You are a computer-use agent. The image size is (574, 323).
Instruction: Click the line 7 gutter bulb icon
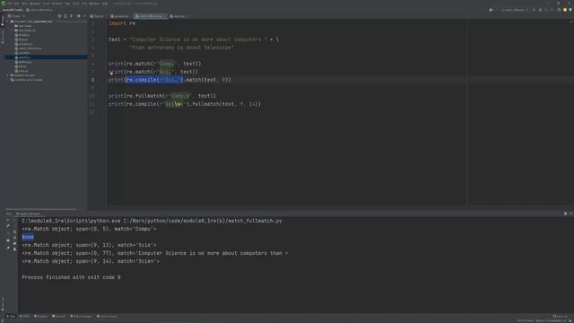coord(111,74)
